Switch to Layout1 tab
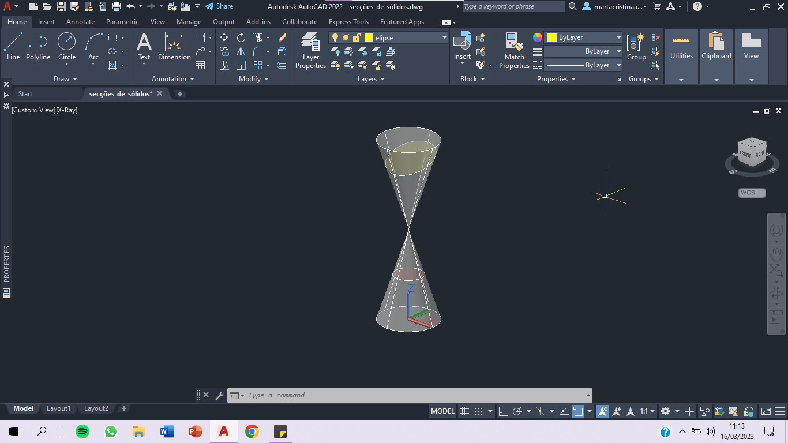Screen dimensions: 788x443 pos(58,408)
